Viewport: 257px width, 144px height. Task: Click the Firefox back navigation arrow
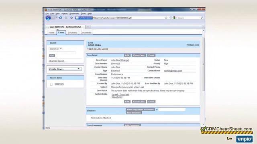pos(48,18)
